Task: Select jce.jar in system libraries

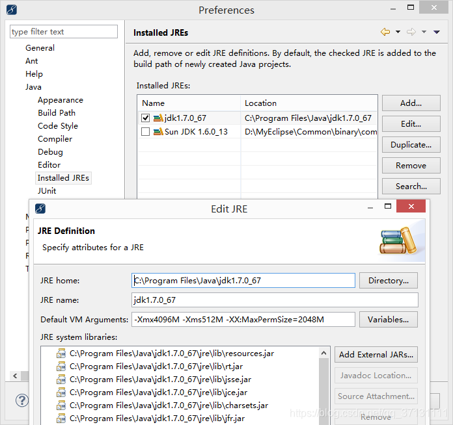Action: (x=158, y=393)
